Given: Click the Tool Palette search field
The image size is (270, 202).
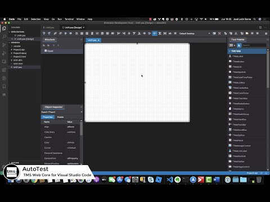Looking at the screenshot, I should [x=254, y=45].
